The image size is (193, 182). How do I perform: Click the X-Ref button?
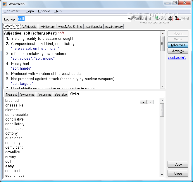pyautogui.click(x=185, y=18)
